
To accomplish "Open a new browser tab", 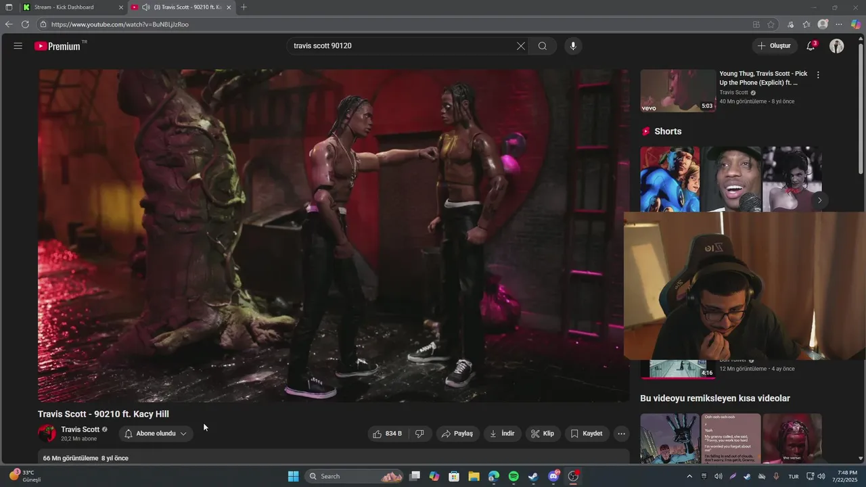I will pos(244,7).
